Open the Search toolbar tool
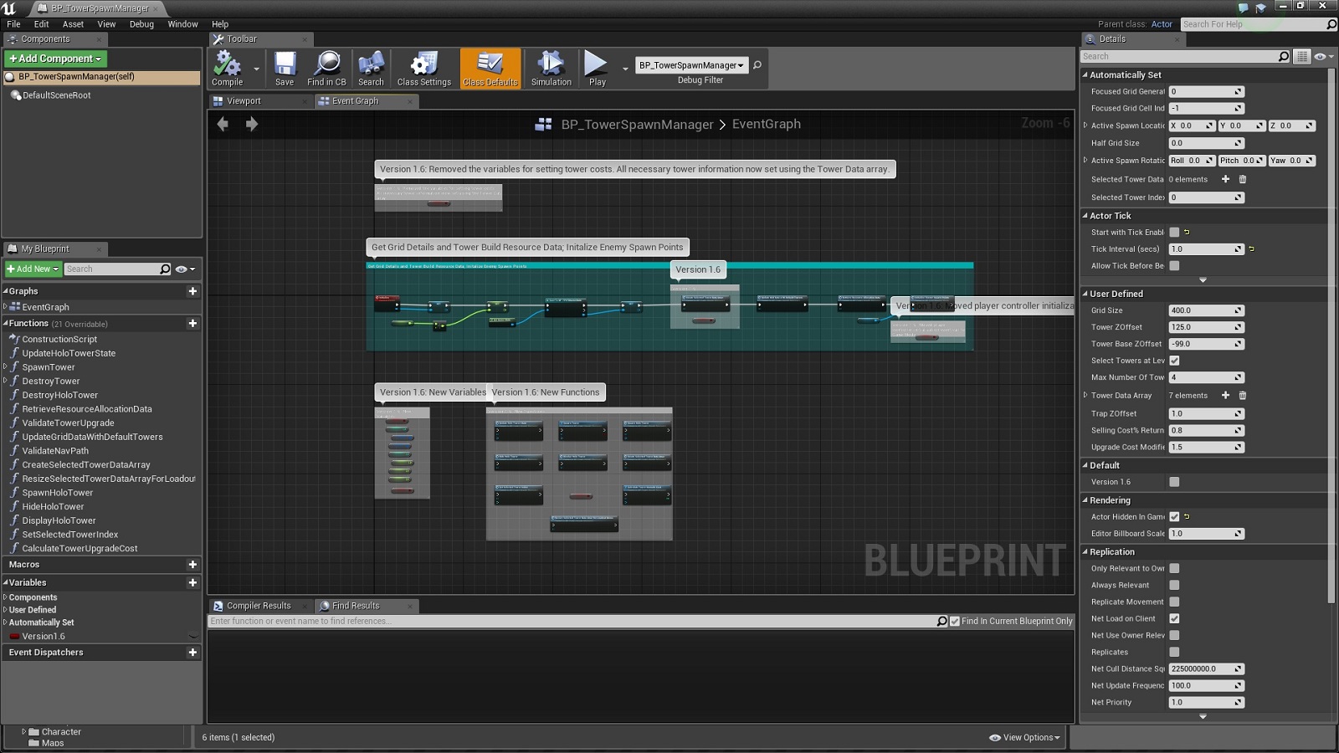Viewport: 1339px width, 753px height. point(371,69)
